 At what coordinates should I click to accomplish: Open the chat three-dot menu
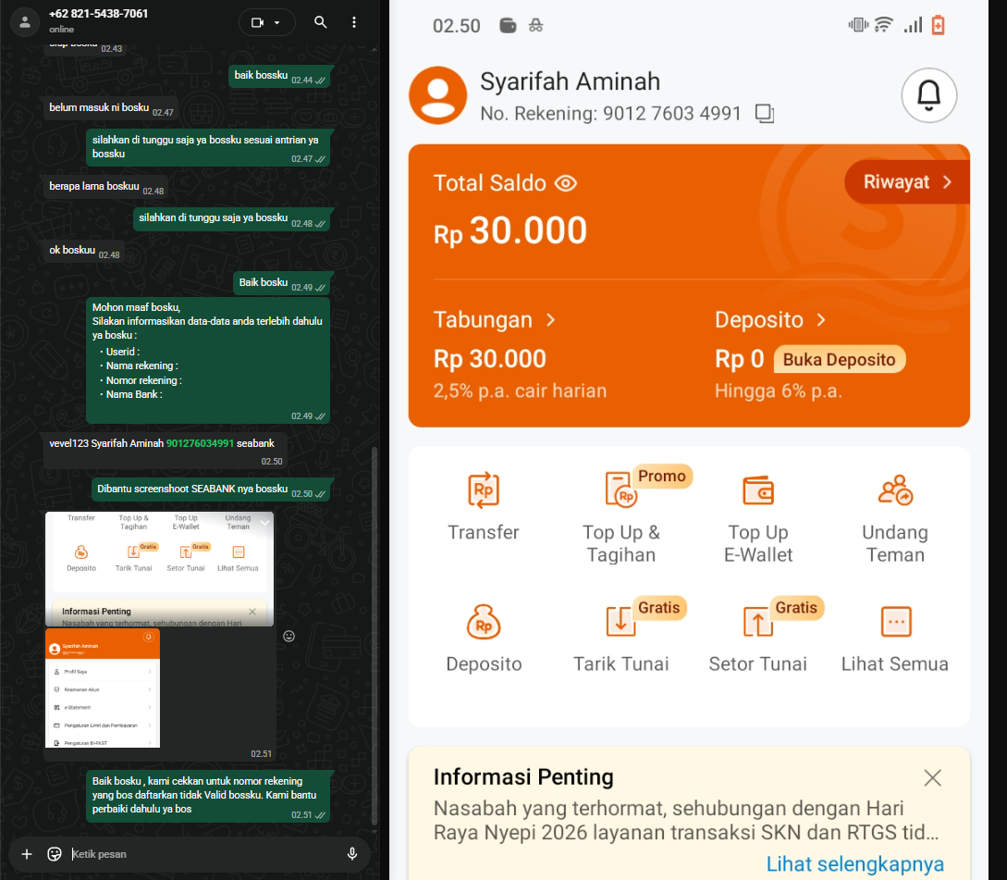(354, 22)
